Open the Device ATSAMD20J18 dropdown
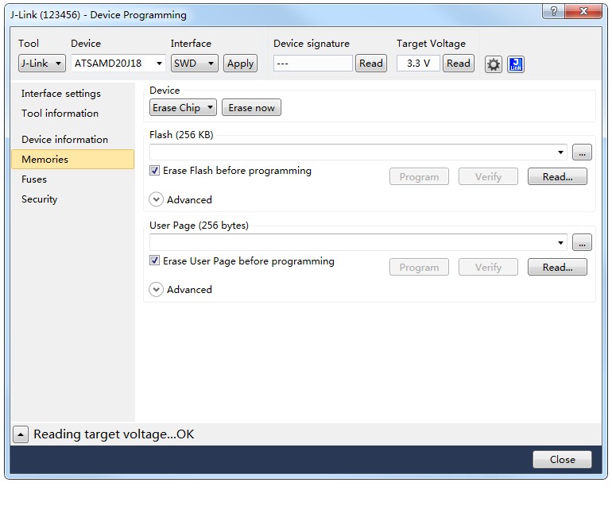Image resolution: width=612 pixels, height=517 pixels. tap(118, 64)
